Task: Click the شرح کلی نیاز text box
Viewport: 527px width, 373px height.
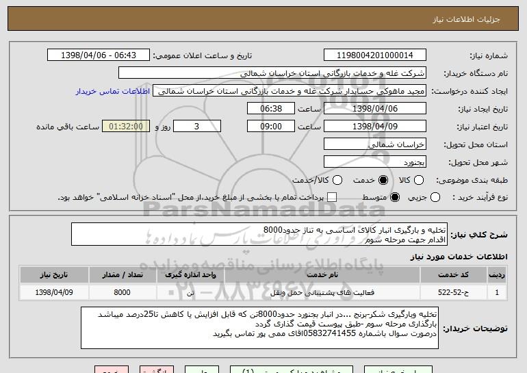Action: click(259, 234)
